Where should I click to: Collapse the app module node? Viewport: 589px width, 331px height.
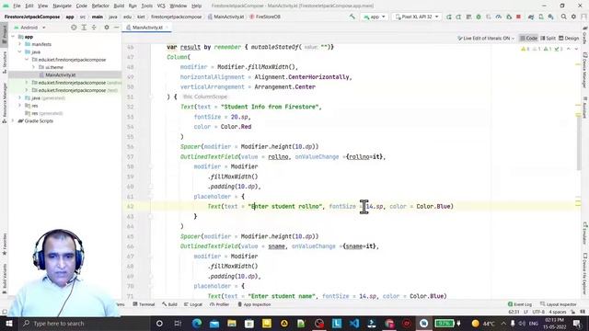coord(13,37)
